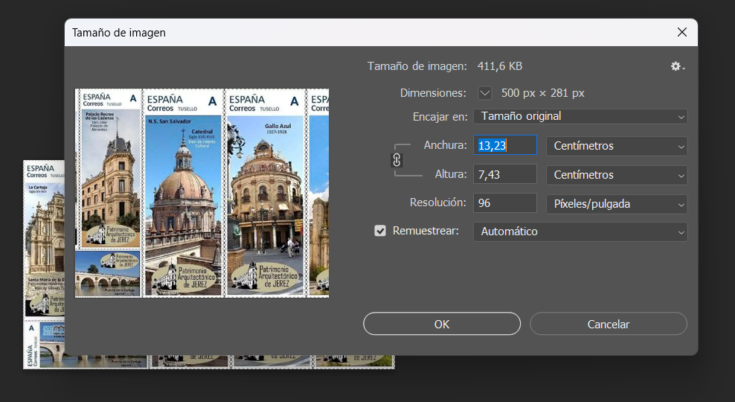Open the Encajar en dropdown
The width and height of the screenshot is (735, 402).
tap(580, 116)
